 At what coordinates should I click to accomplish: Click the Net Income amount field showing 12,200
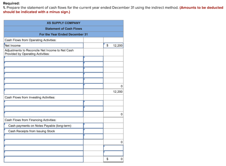[113, 46]
